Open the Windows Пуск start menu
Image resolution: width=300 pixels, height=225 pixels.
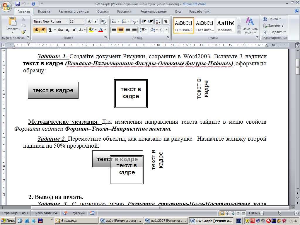[8, 221]
